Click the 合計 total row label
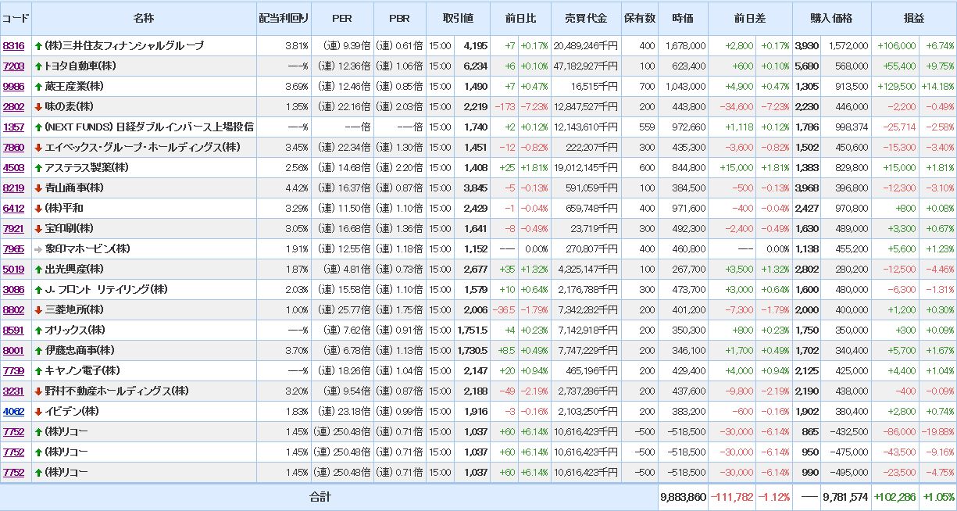This screenshot has width=957, height=511. [320, 497]
